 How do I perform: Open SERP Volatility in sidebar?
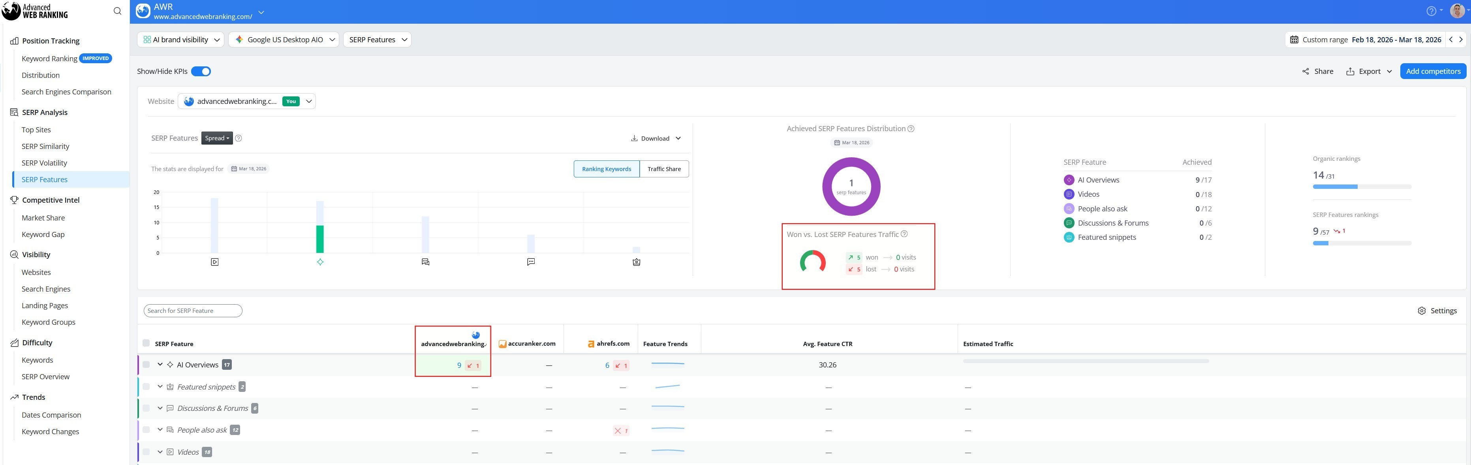tap(44, 163)
